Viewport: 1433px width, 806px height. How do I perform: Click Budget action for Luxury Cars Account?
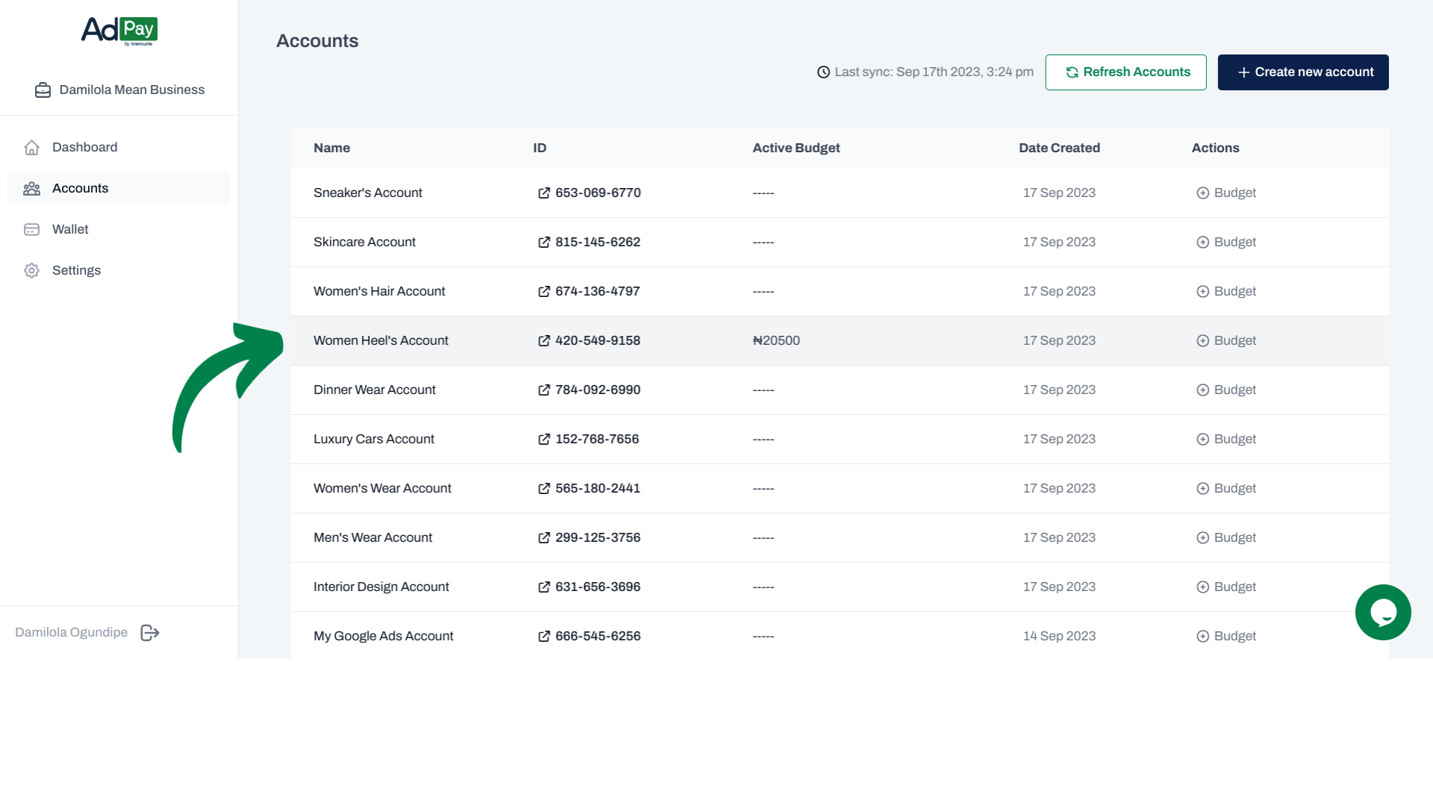click(1226, 440)
